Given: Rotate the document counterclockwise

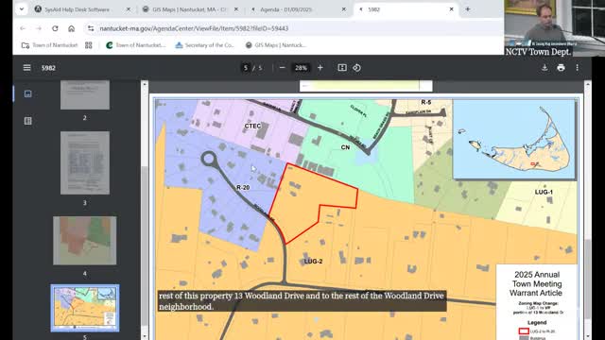Looking at the screenshot, I should pos(356,68).
